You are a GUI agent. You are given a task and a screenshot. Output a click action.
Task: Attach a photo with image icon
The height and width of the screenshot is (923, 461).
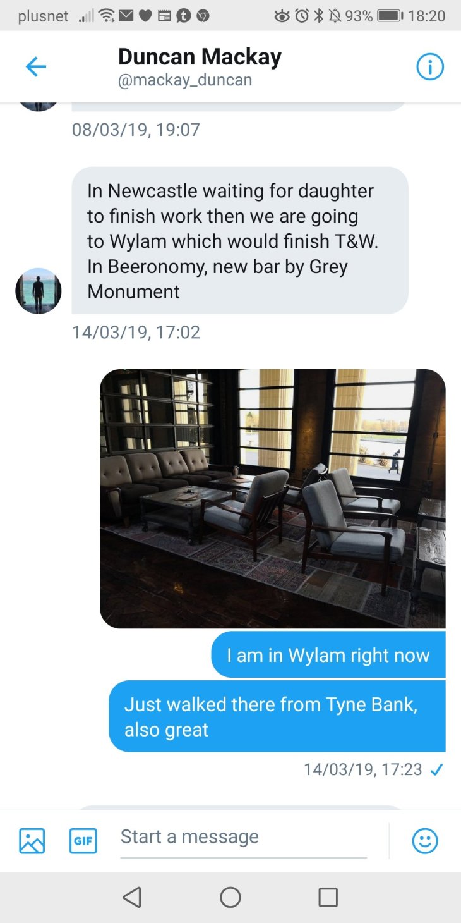coord(32,841)
